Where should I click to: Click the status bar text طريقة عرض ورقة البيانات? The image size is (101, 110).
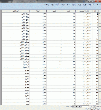92,109
